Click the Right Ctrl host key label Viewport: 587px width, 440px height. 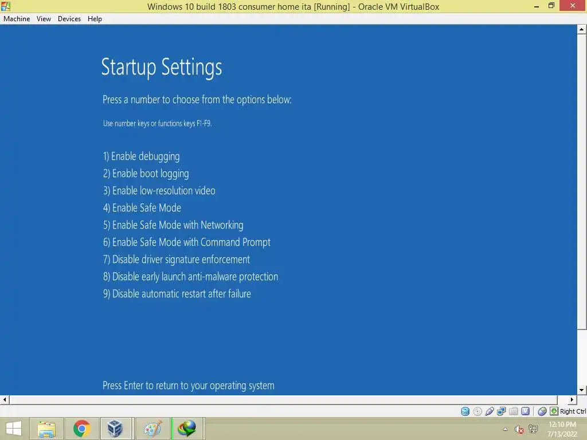[x=573, y=411]
